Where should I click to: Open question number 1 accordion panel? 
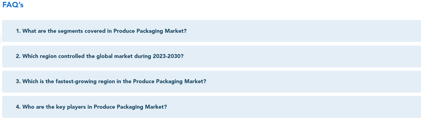pos(212,31)
